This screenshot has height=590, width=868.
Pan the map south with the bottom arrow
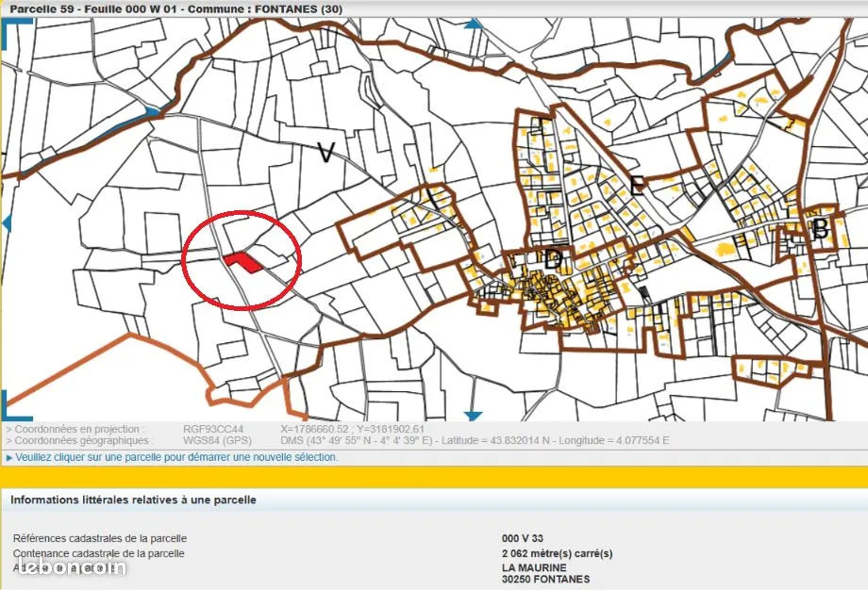473,416
